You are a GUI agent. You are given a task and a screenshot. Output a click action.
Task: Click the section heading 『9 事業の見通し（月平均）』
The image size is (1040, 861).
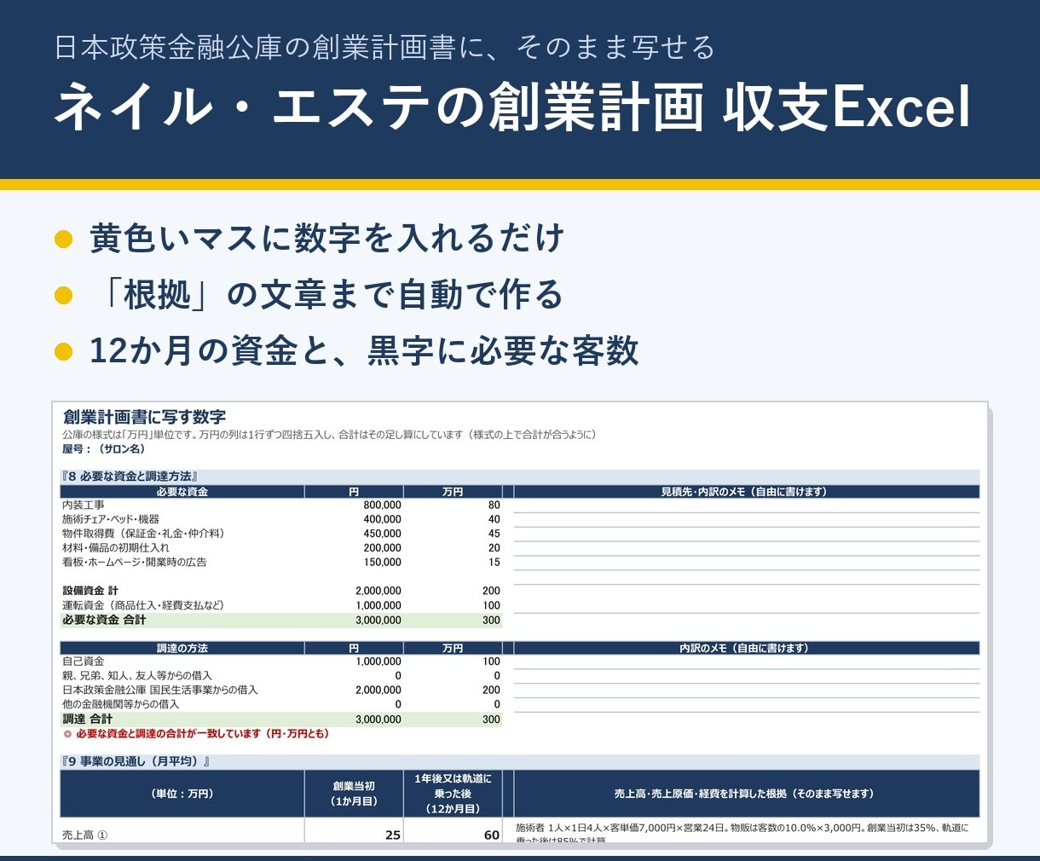pos(136,761)
